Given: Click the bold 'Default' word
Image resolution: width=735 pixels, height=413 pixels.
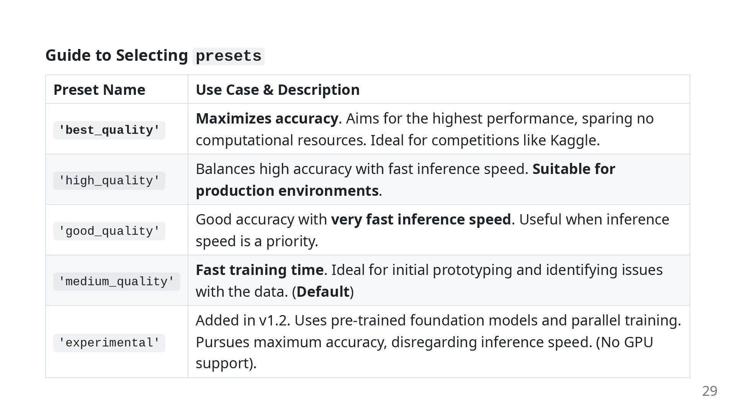Looking at the screenshot, I should point(323,292).
